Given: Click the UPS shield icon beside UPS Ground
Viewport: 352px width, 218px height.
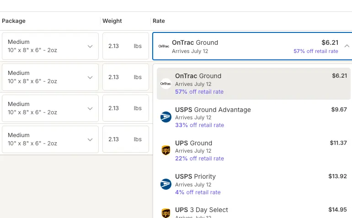Looking at the screenshot, I should click(166, 150).
